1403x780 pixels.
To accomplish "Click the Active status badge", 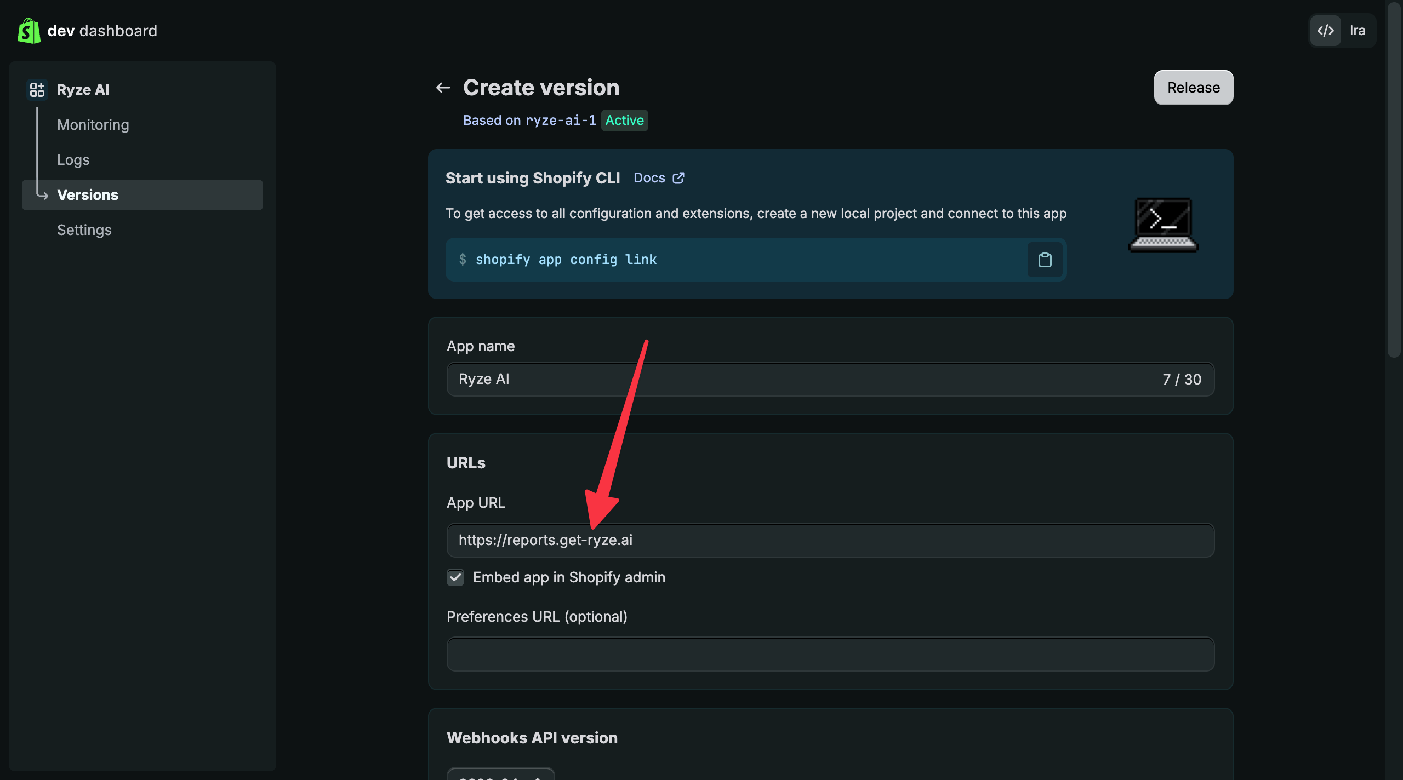I will click(625, 121).
